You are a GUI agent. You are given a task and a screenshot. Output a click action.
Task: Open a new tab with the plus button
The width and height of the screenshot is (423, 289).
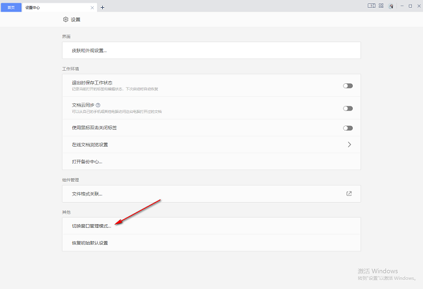pyautogui.click(x=102, y=8)
